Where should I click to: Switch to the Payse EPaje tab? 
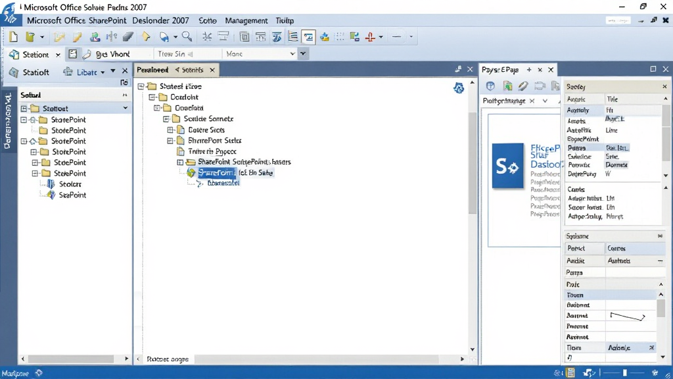coord(500,69)
